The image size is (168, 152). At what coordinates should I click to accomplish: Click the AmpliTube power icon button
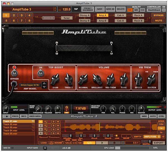(x=159, y=137)
